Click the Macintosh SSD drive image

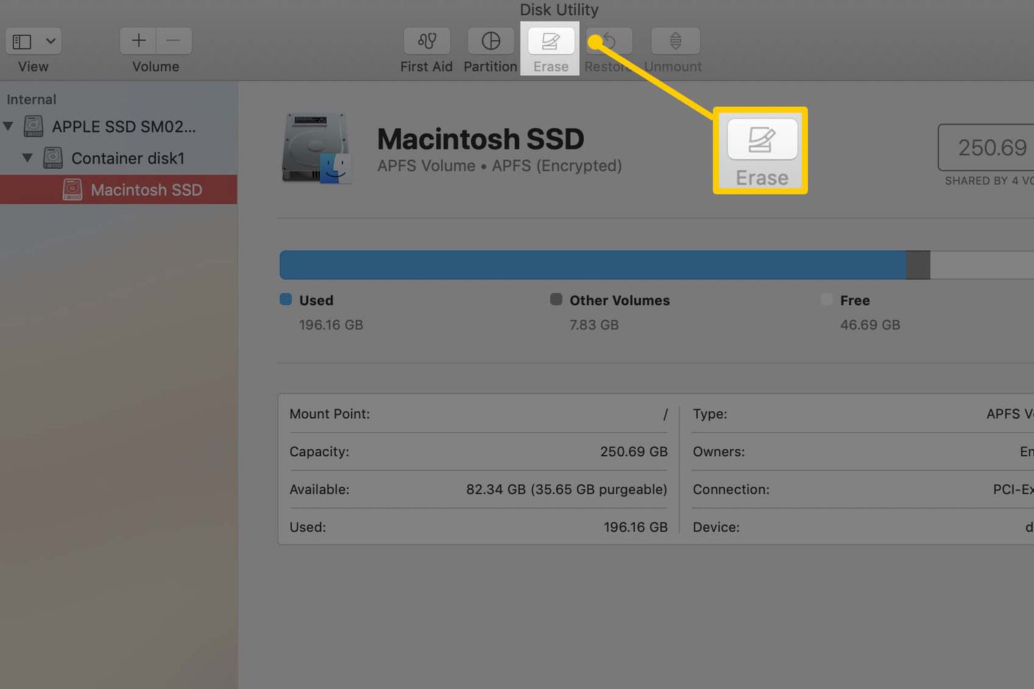[x=317, y=148]
